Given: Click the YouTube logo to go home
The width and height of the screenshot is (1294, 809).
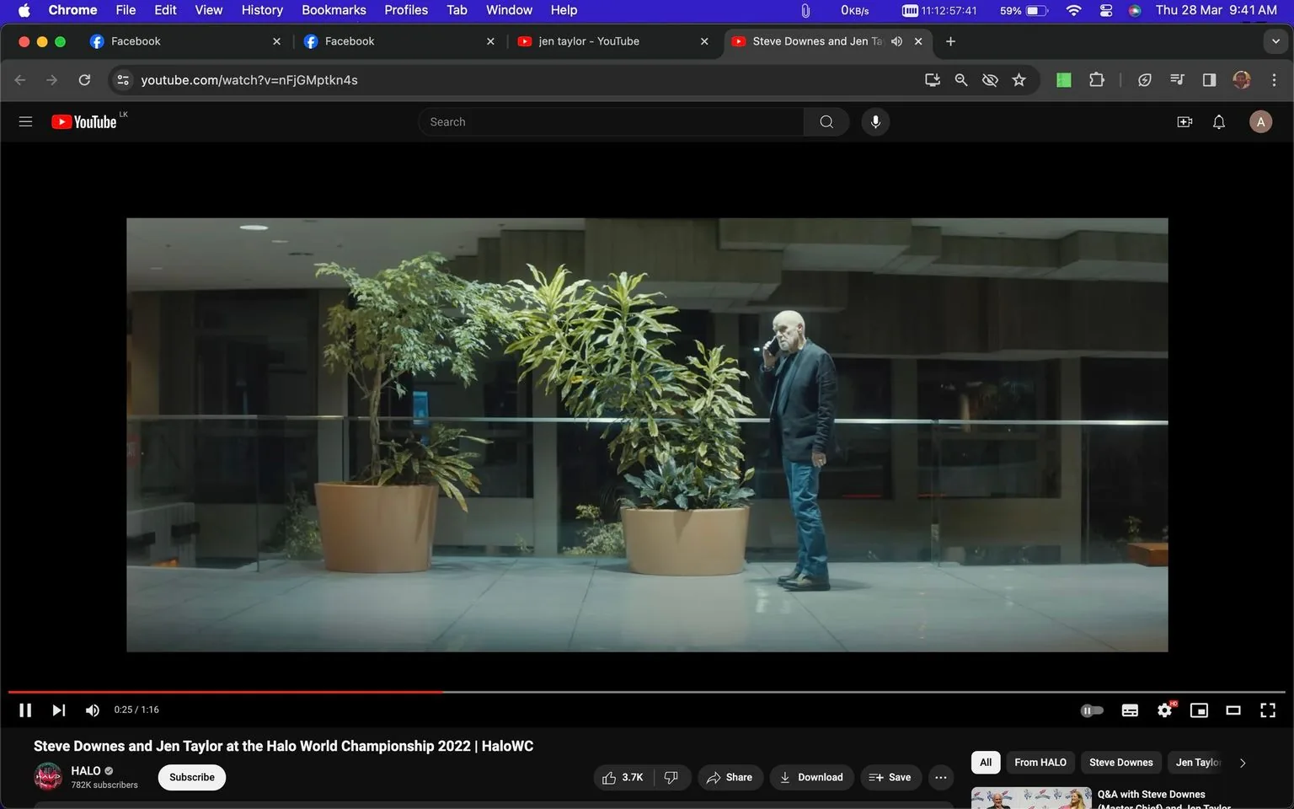Looking at the screenshot, I should 84,121.
